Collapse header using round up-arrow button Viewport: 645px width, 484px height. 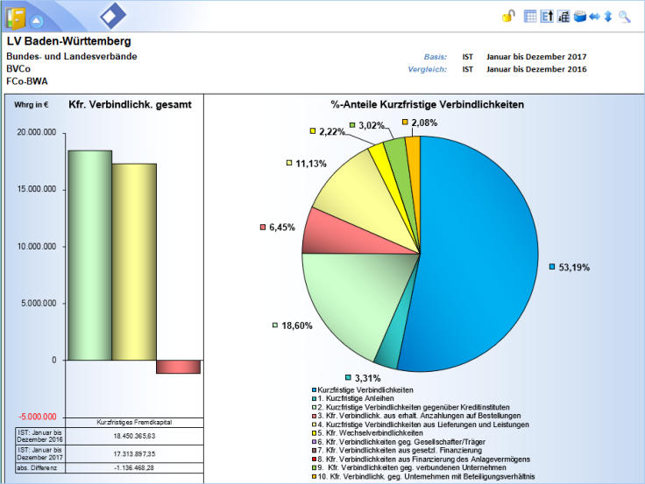[36, 19]
